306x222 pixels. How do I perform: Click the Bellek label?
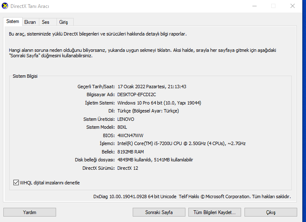point(108,152)
